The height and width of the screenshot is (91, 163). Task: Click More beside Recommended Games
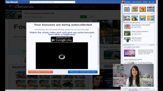pos(152,14)
